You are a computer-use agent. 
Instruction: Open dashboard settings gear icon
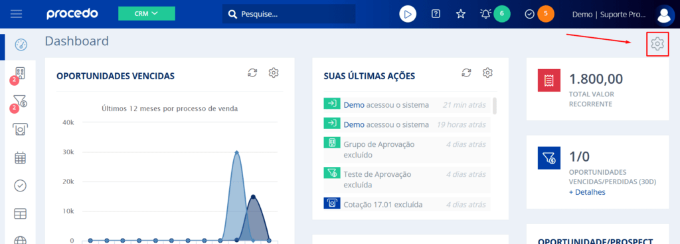coord(657,43)
